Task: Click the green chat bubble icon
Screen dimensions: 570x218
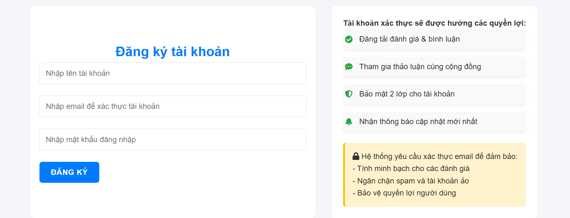Action: tap(349, 67)
